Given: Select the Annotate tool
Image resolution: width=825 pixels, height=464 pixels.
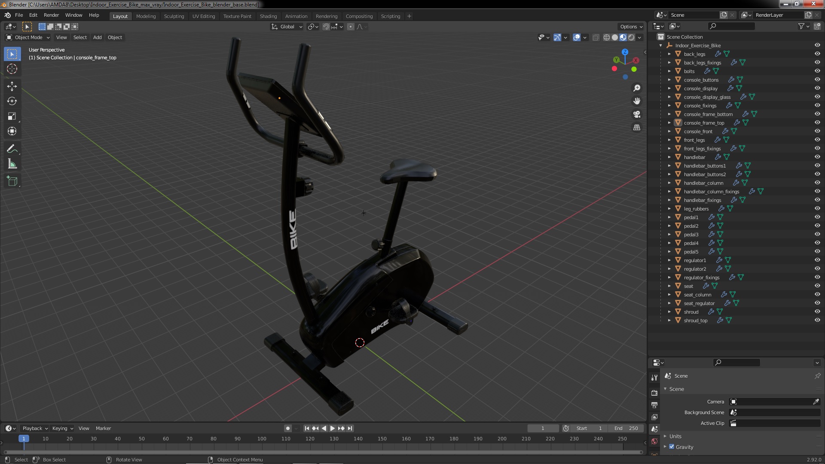Looking at the screenshot, I should (x=12, y=149).
